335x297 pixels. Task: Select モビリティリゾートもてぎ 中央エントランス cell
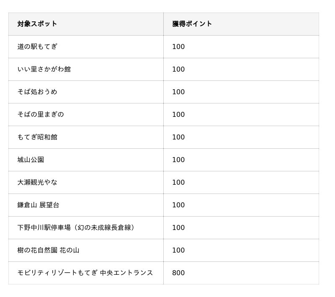[85, 273]
